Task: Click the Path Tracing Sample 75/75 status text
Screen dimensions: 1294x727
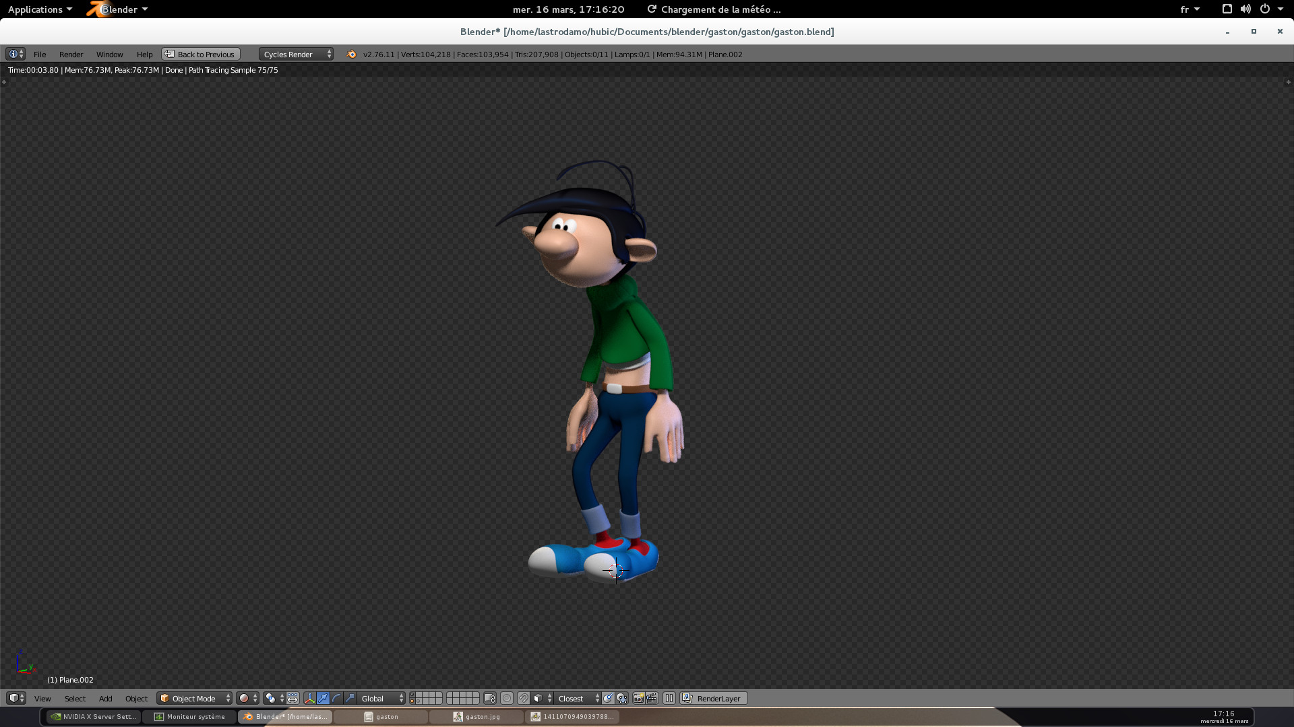Action: [233, 70]
